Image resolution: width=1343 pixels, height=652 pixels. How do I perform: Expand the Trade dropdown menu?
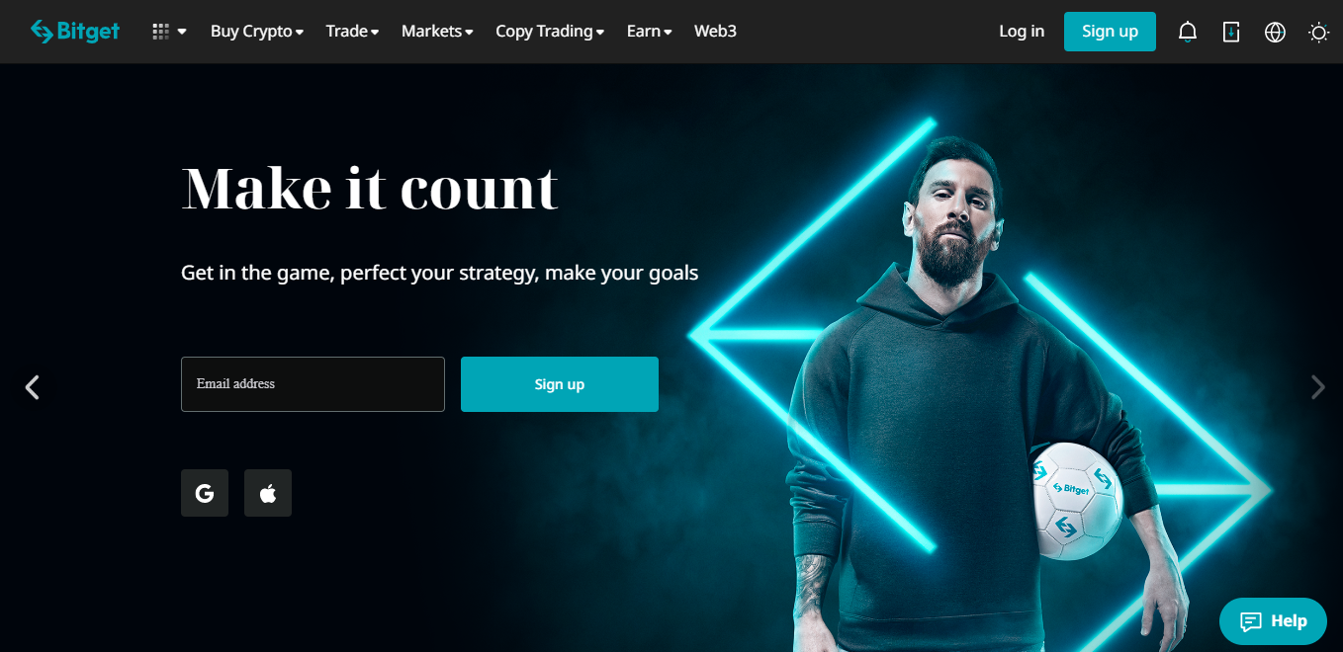click(353, 31)
